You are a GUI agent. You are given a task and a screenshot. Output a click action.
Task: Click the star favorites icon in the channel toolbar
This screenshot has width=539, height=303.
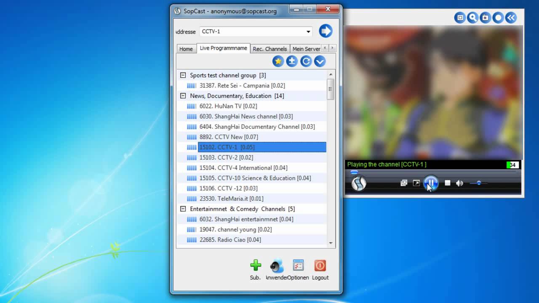[x=278, y=61]
